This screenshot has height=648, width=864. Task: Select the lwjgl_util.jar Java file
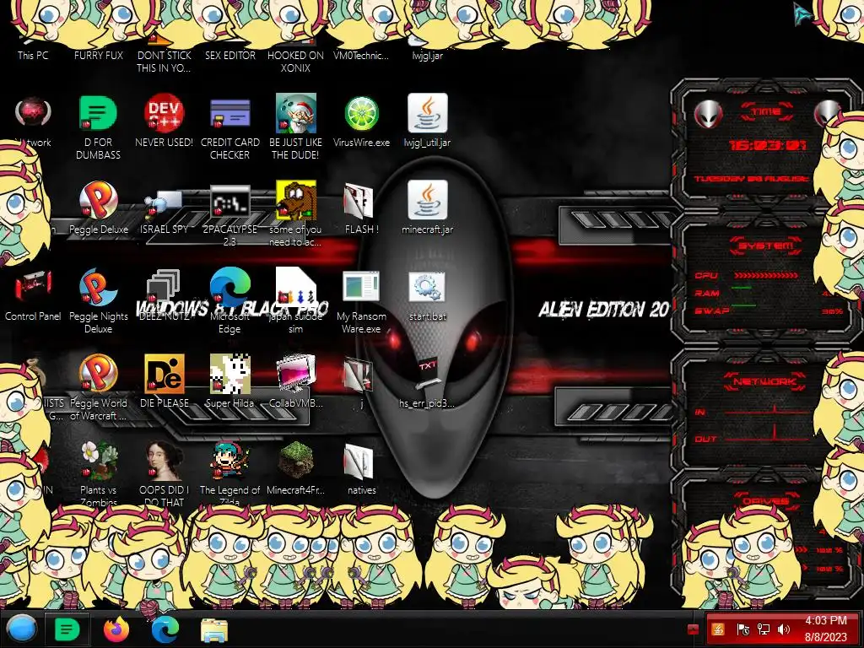click(428, 114)
